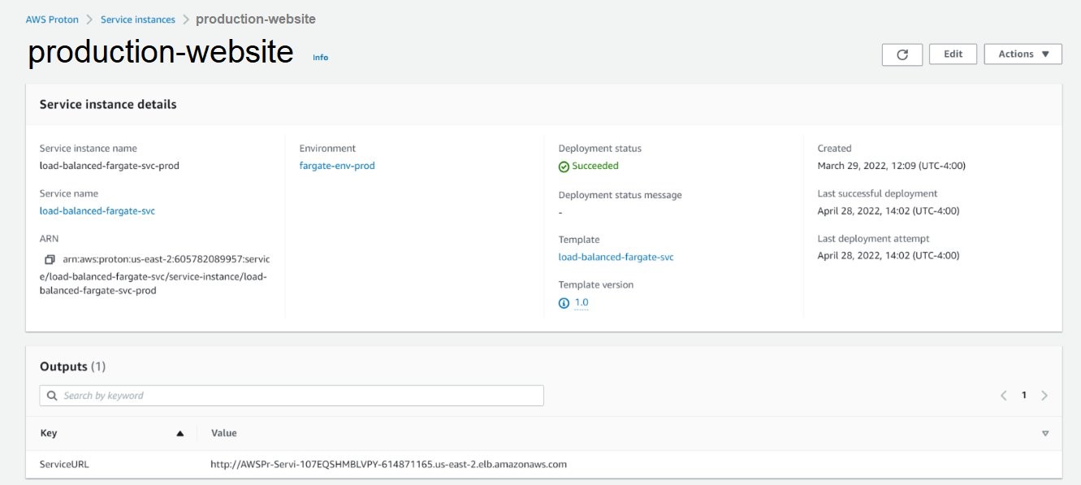
Task: Click the Service instance details heading
Action: (108, 105)
